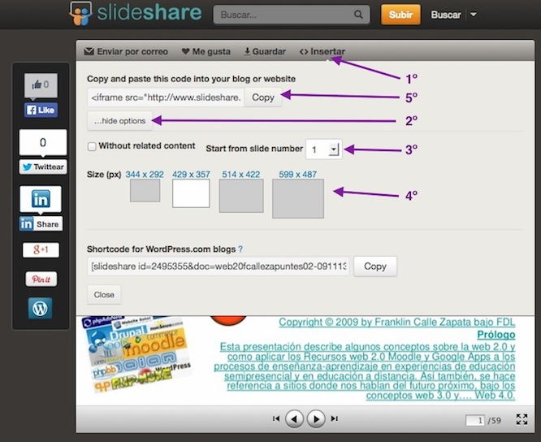Viewport: 541px width, 442px height.
Task: Select the 599 x 487 size link
Action: 298,174
